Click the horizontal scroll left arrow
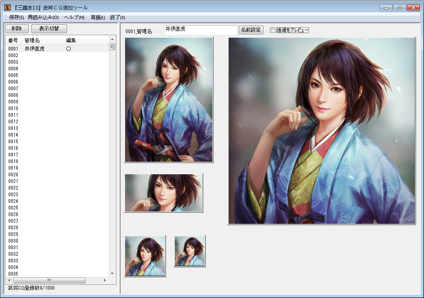Viewport: 424px width, 298px height. tap(9, 281)
